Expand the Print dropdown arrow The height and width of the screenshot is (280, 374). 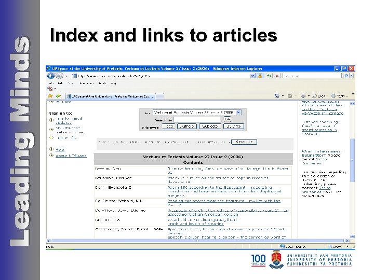click(x=309, y=96)
